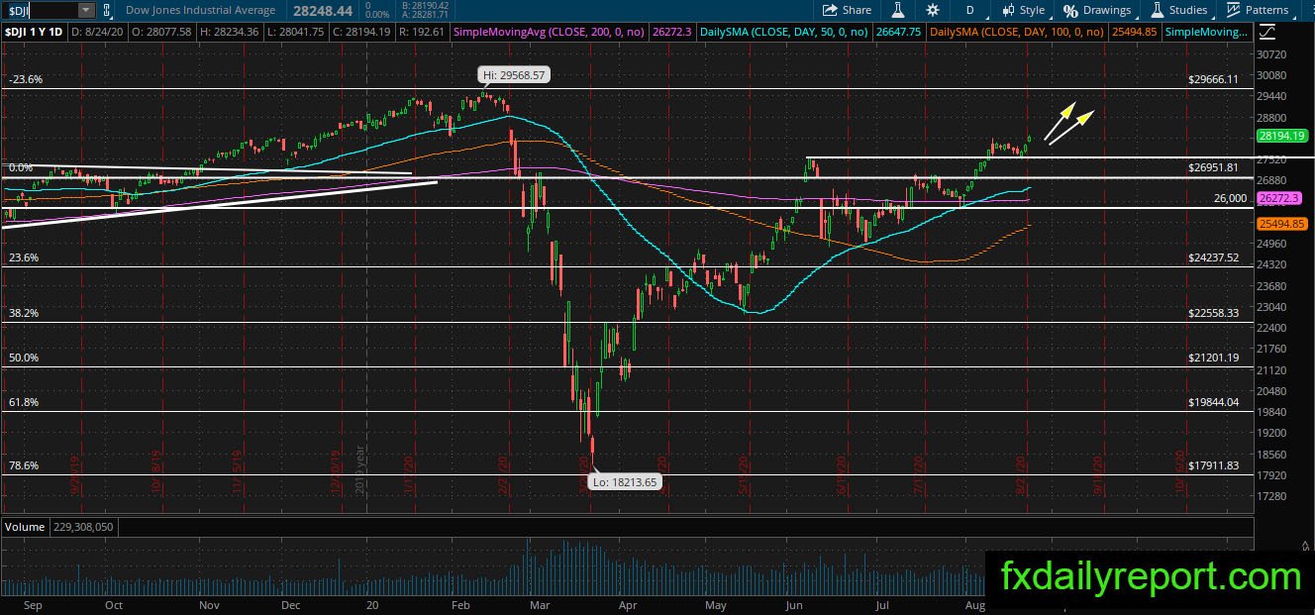Image resolution: width=1315 pixels, height=615 pixels.
Task: Click the 0.0% Fibonacci percentage label
Action: pos(21,168)
